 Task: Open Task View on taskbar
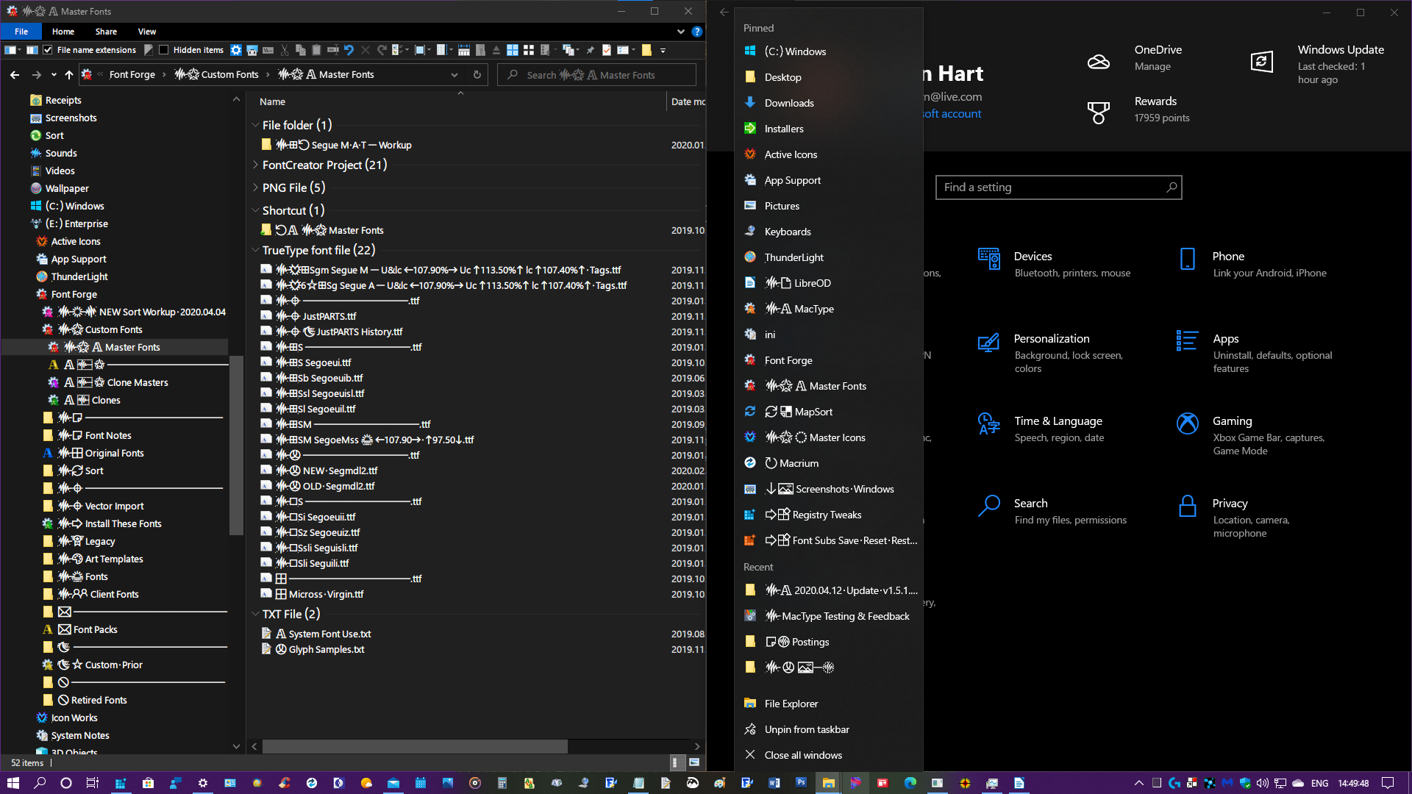pos(93,783)
